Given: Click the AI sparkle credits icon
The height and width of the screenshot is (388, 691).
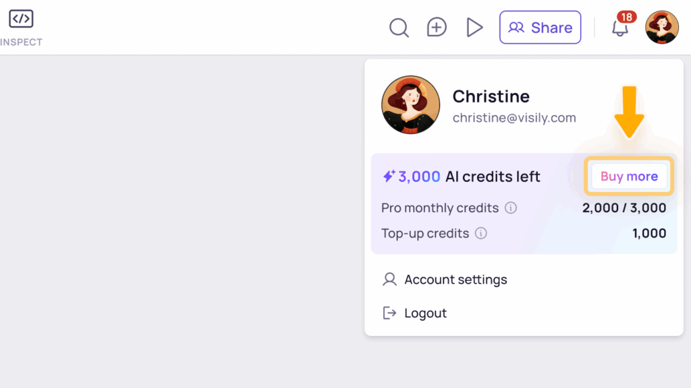Looking at the screenshot, I should point(389,176).
